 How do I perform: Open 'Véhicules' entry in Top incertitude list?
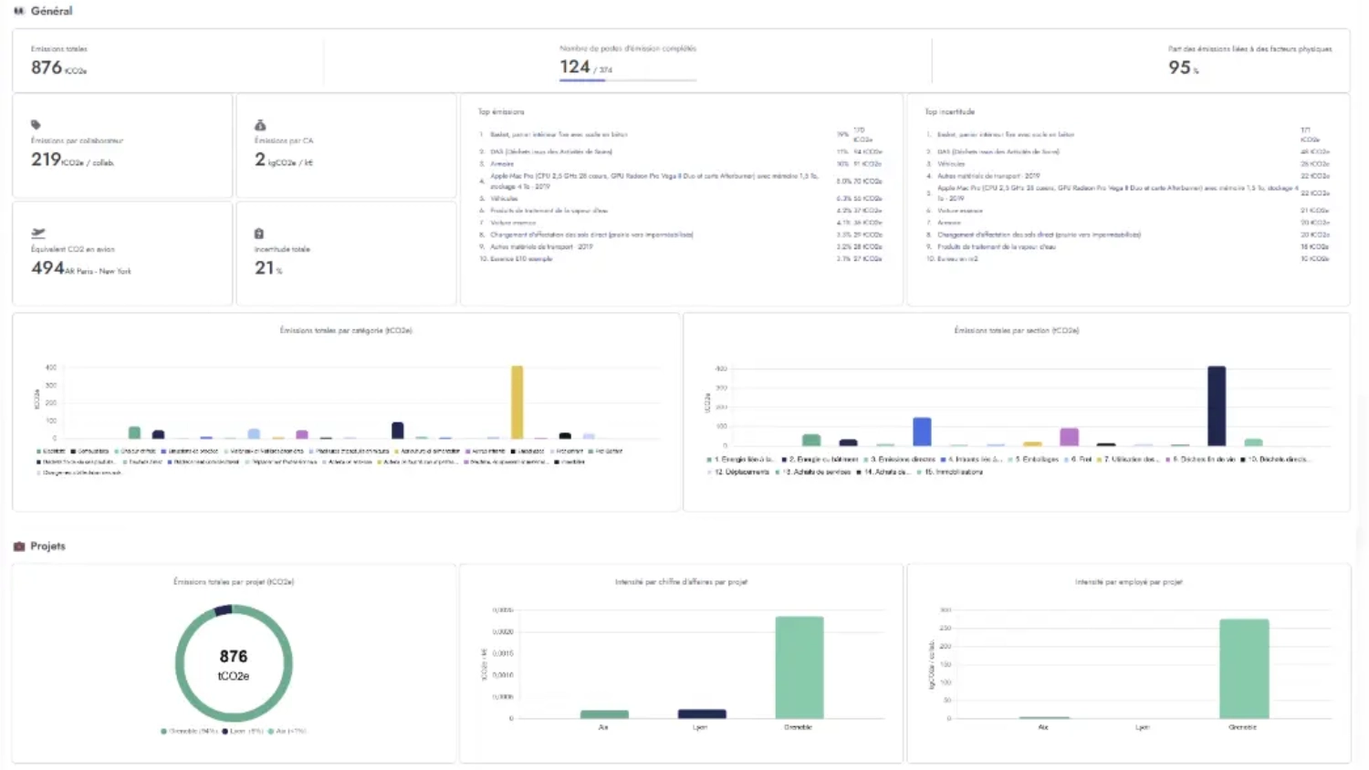[x=951, y=164]
